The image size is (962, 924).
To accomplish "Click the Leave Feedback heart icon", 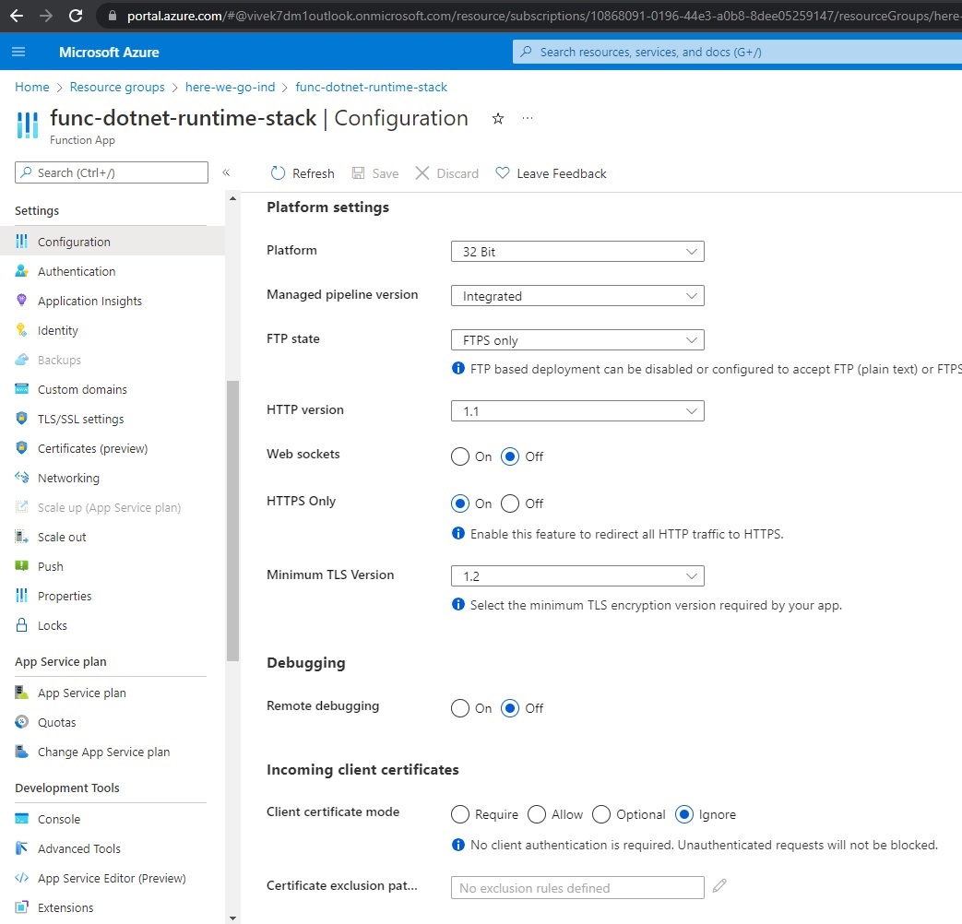I will pos(503,173).
